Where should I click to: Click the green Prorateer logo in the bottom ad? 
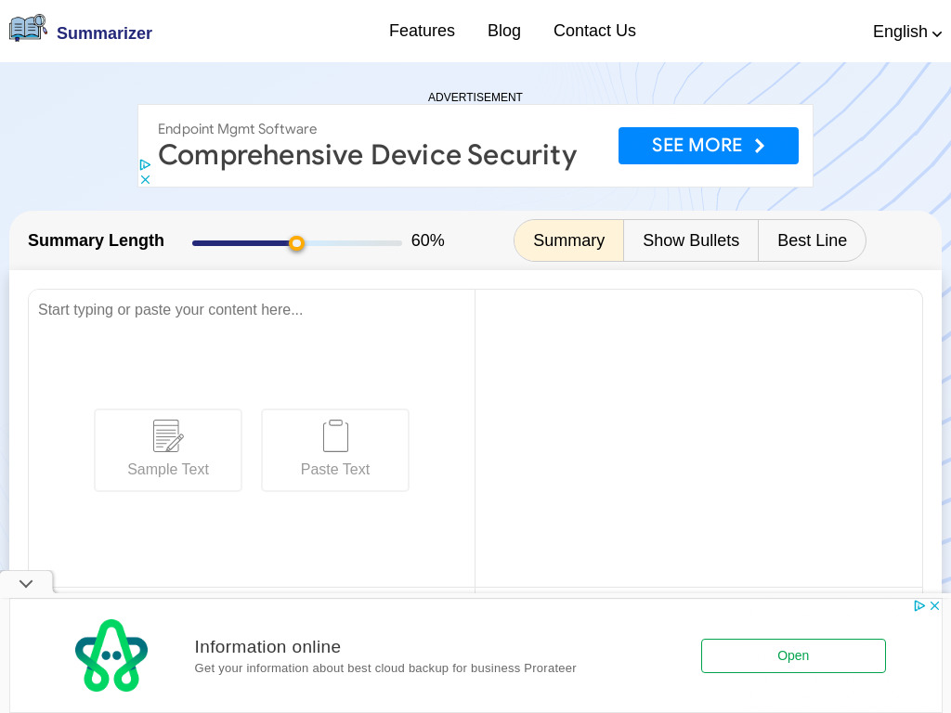pos(111,655)
